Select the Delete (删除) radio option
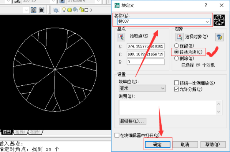 (177, 58)
